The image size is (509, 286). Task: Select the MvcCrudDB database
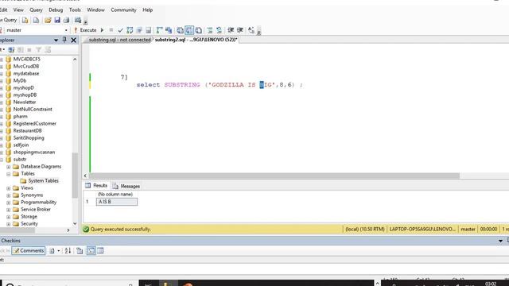click(26, 66)
